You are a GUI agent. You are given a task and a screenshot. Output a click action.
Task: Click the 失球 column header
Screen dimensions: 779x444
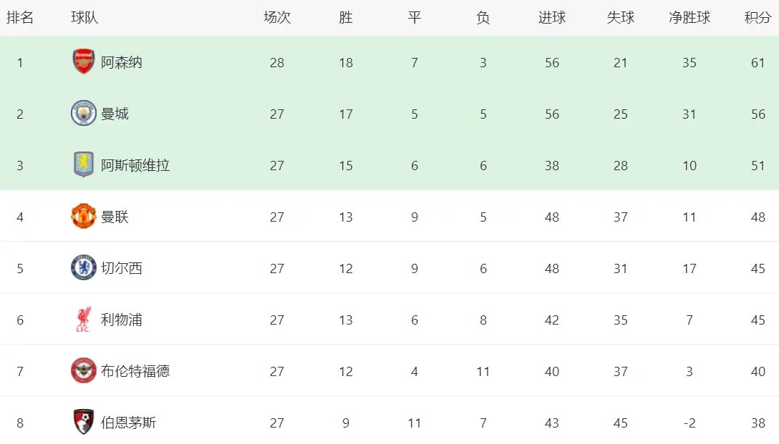point(620,18)
